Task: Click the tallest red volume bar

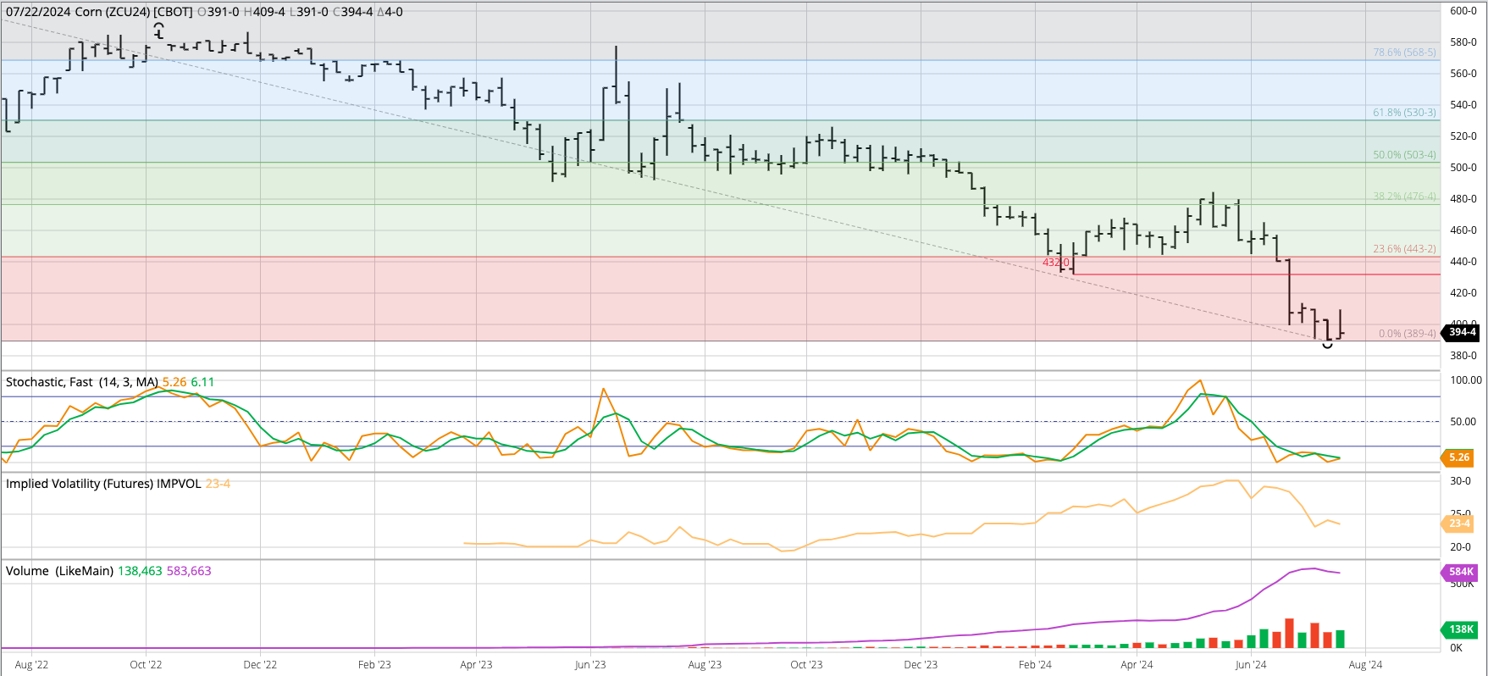Action: (x=1289, y=633)
